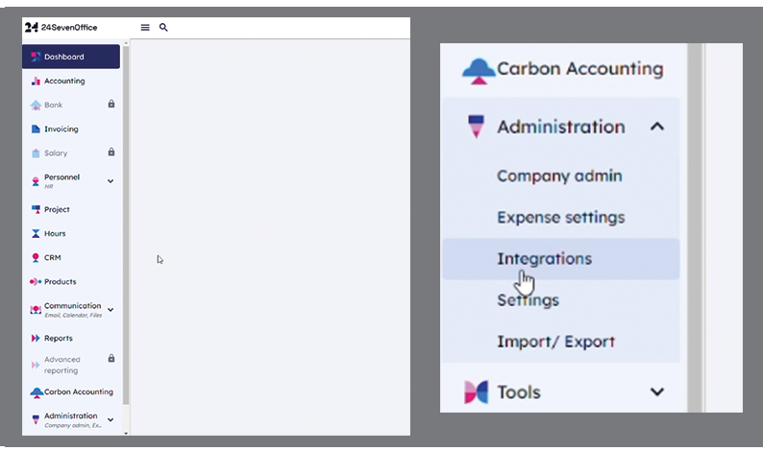Screen dimensions: 763x451
Task: Open Accounting via its sidebar icon
Action: (36, 82)
